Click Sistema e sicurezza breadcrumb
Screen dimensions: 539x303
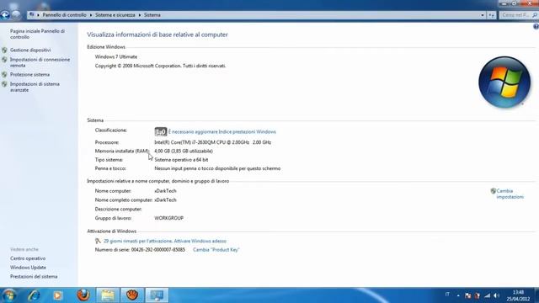coord(115,15)
